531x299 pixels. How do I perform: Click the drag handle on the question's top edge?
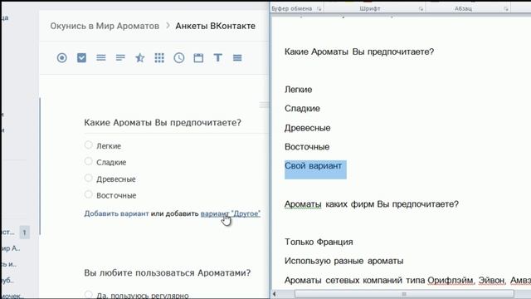(x=264, y=105)
